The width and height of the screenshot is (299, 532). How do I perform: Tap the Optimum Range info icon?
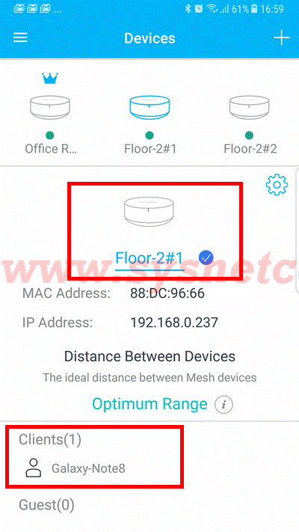click(224, 405)
